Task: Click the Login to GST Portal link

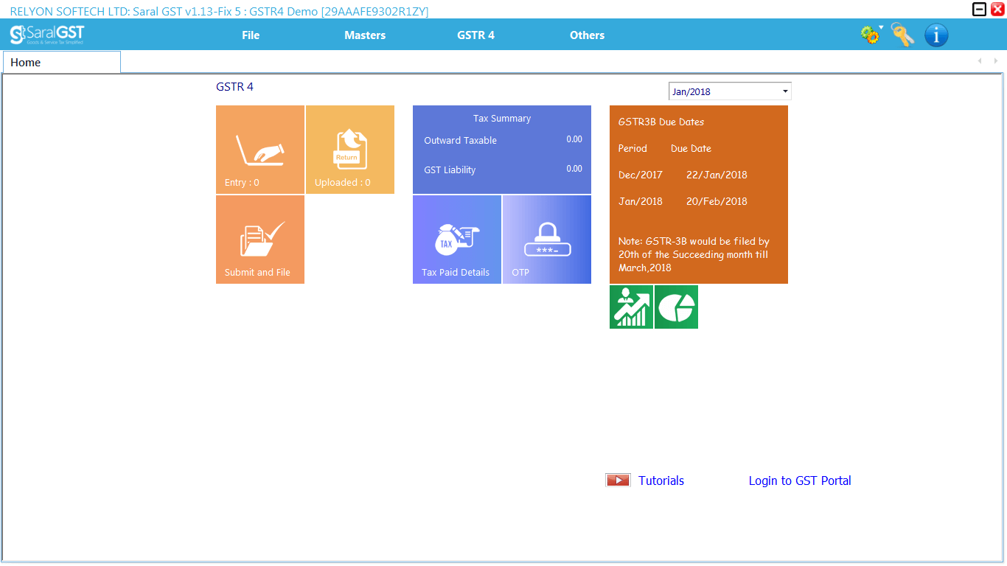Action: click(800, 481)
